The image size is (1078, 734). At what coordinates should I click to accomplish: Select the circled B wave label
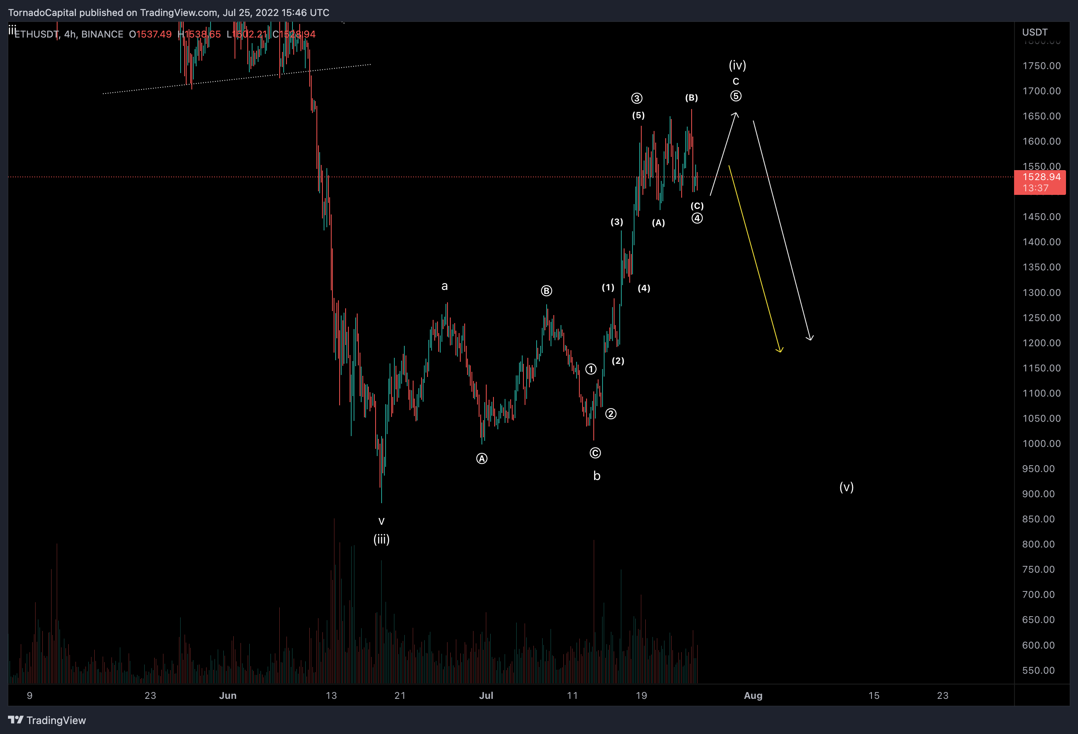tap(547, 291)
